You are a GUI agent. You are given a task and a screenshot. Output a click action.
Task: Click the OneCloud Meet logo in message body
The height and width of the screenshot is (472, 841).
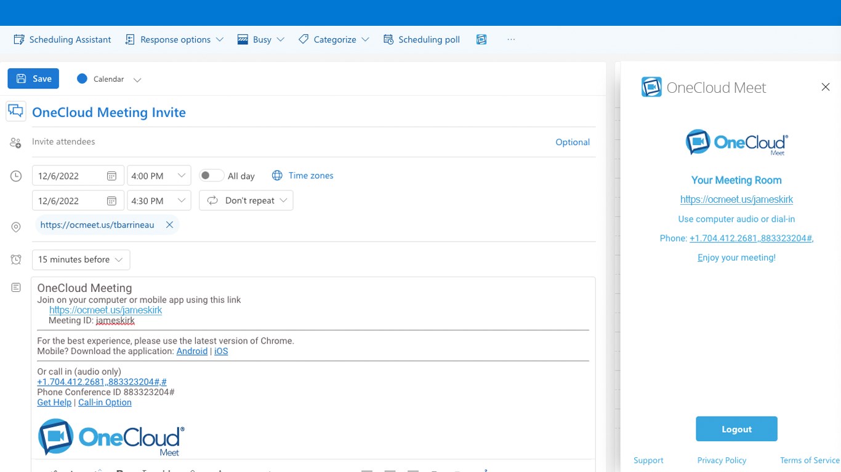(x=111, y=437)
